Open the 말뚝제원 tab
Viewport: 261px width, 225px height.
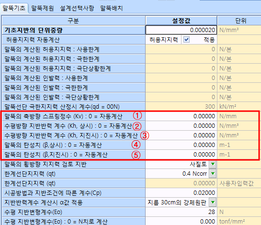click(x=43, y=8)
